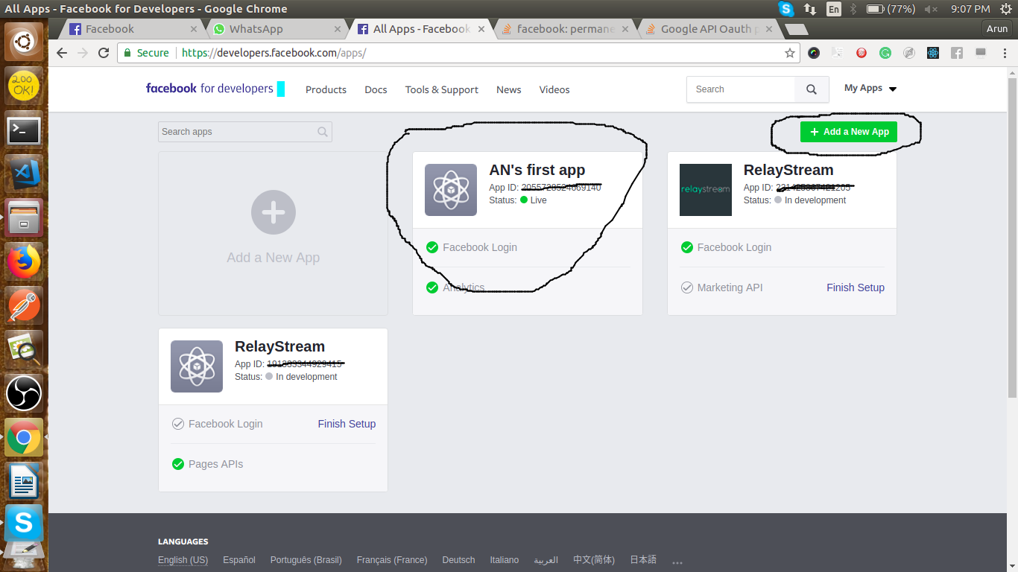Screen dimensions: 1018x572
Task: Launch OBS Studio from the dock
Action: point(24,393)
